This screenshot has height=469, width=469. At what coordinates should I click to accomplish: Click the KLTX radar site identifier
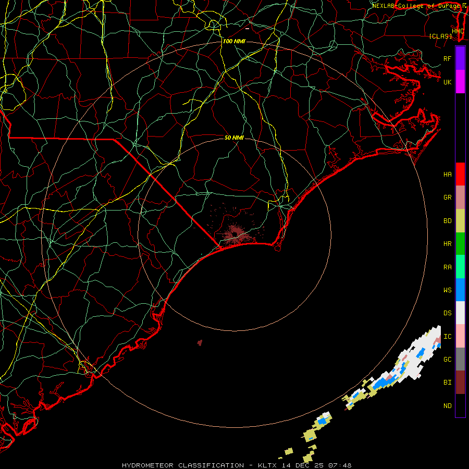tap(267, 465)
